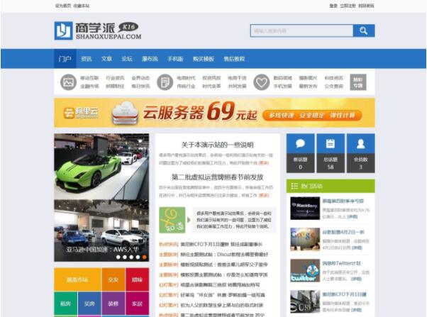
Task: Click the user silhouette 会员数 icon
Action: pyautogui.click(x=360, y=143)
